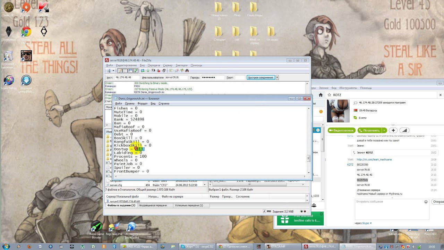444x250 pixels.
Task: Click Skype Позвонить call button
Action: (369, 130)
